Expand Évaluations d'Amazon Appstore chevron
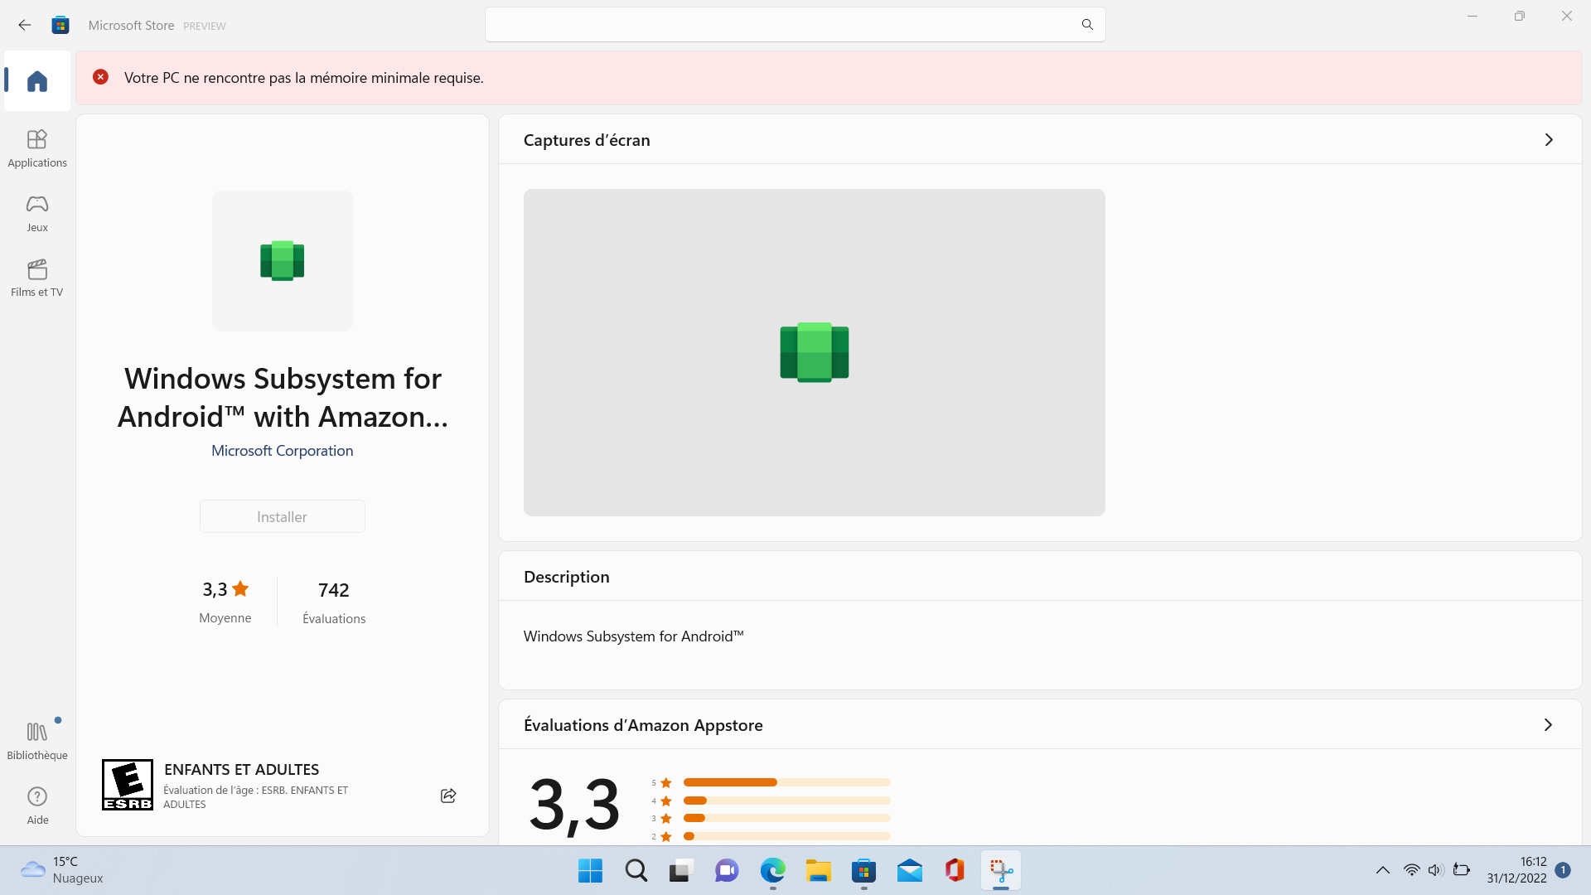Image resolution: width=1591 pixels, height=895 pixels. click(1548, 725)
